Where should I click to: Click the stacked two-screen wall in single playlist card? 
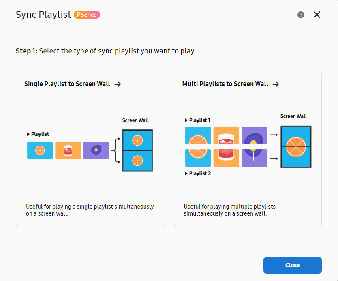tap(137, 150)
